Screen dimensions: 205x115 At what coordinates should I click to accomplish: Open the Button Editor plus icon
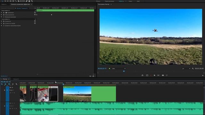pyautogui.click(x=203, y=75)
